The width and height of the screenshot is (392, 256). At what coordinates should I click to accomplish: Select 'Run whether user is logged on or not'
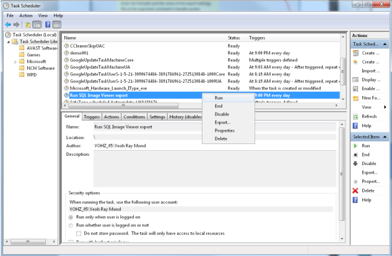72,225
